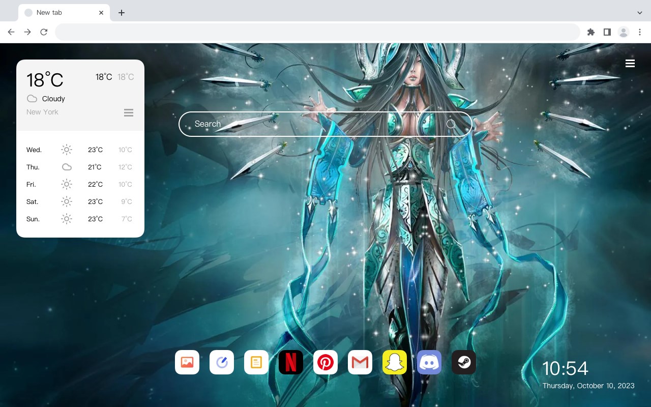Click the search magnifier icon
Screen dimensions: 651x407
(451, 124)
